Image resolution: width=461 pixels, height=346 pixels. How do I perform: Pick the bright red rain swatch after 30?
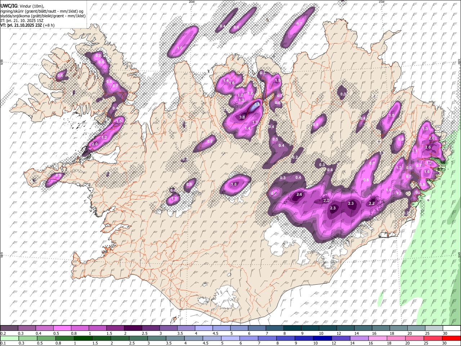point(452,338)
